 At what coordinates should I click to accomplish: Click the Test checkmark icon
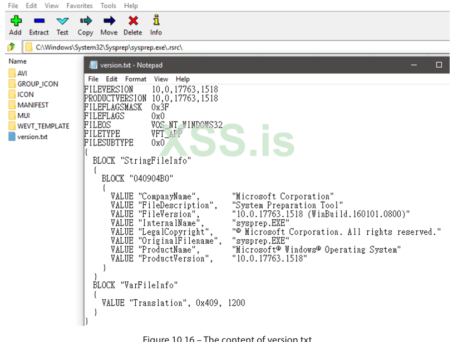point(62,21)
